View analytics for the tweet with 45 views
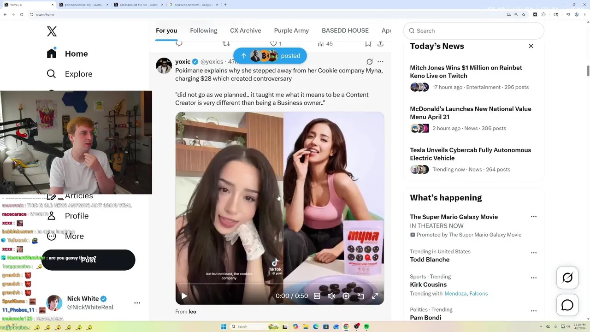This screenshot has width=590, height=332. pos(325,43)
